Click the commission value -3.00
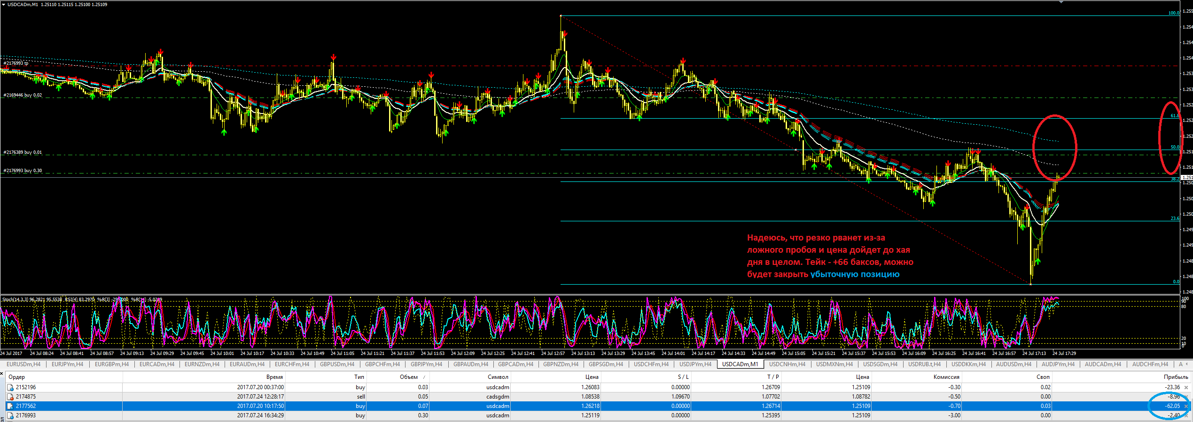 (x=954, y=415)
